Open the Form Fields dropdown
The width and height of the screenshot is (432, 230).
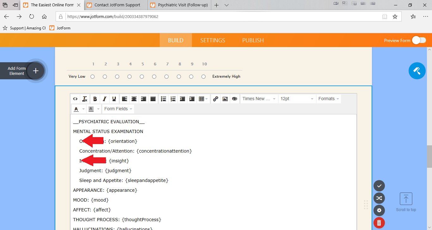tap(118, 109)
